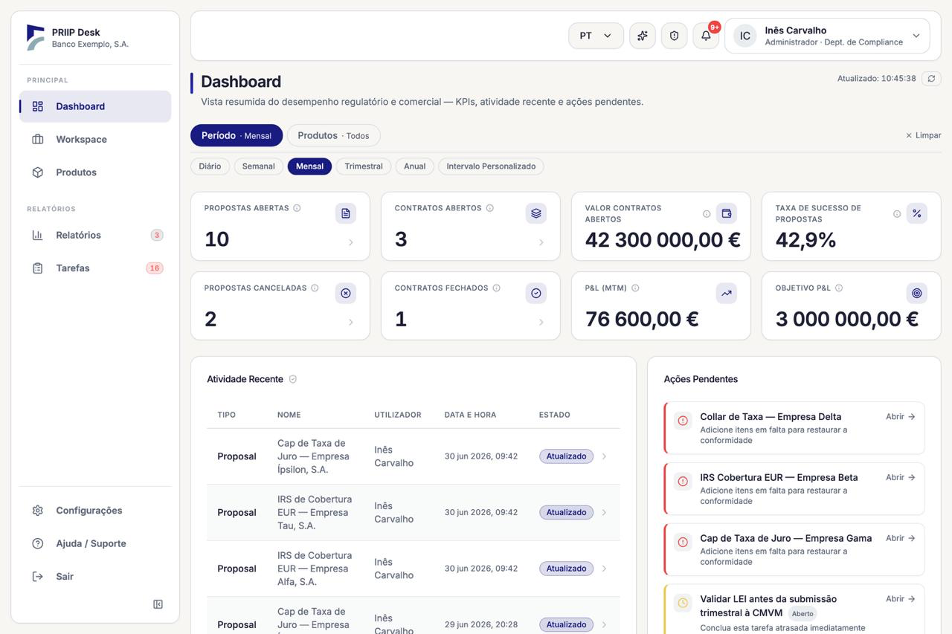Screen dimensions: 952x634
Task: Click P&L (MTM) info icon
Action: pyautogui.click(x=635, y=288)
